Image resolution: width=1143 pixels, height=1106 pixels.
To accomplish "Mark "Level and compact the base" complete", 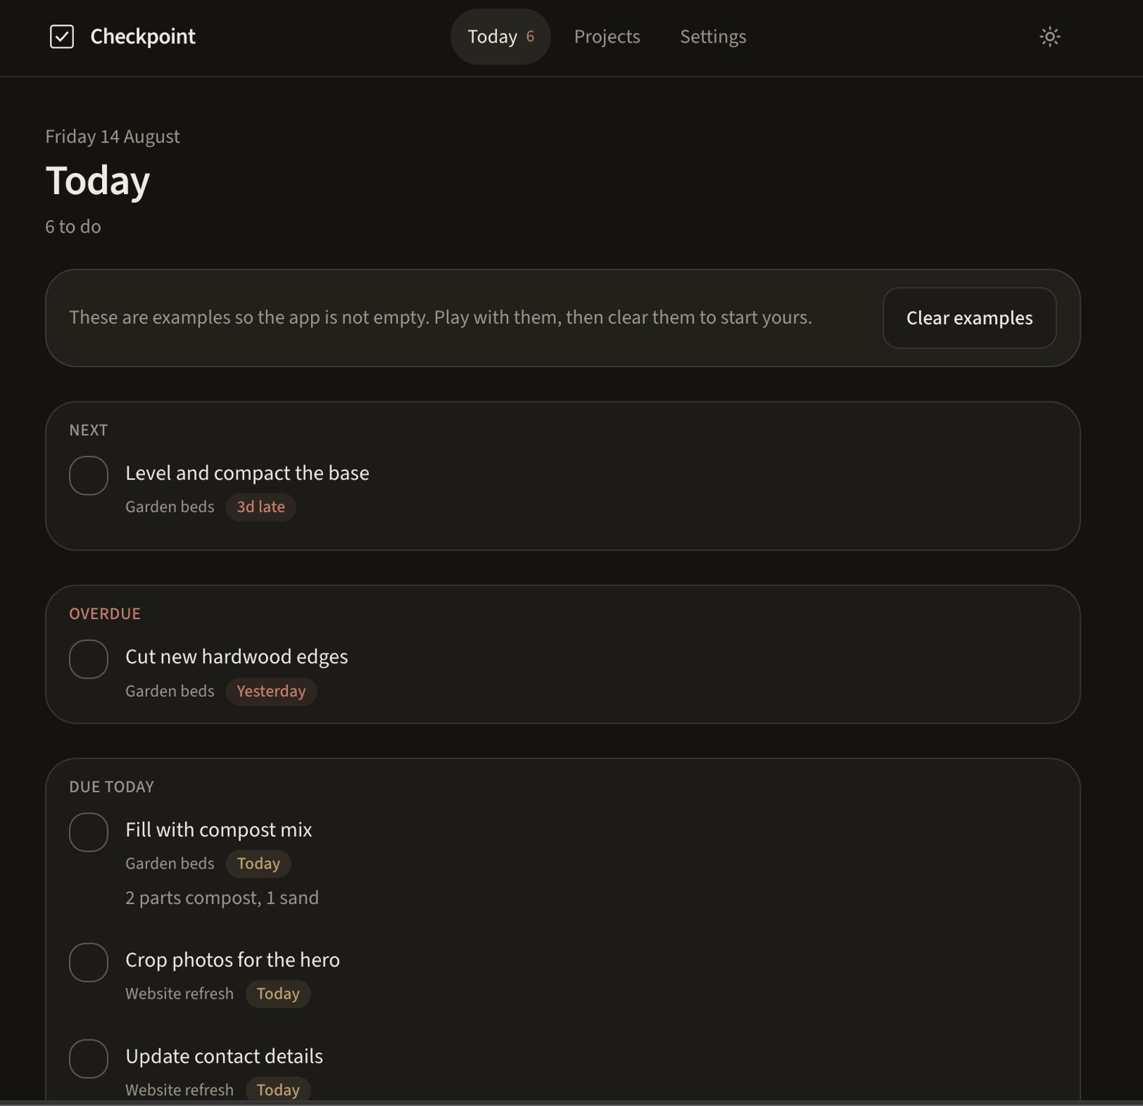I will tap(88, 475).
